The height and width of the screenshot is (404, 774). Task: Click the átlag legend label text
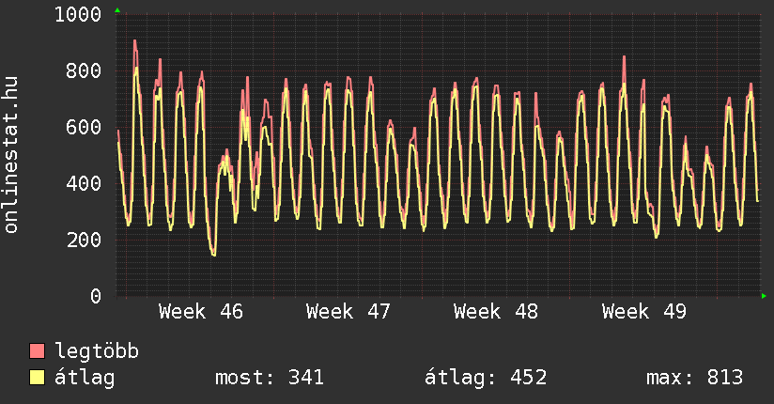coord(85,378)
